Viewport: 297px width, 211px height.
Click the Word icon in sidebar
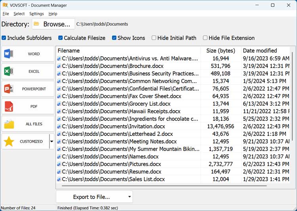coord(9,54)
